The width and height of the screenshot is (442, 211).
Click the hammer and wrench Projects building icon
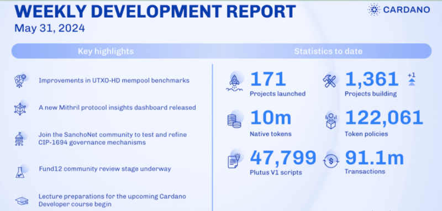point(329,81)
